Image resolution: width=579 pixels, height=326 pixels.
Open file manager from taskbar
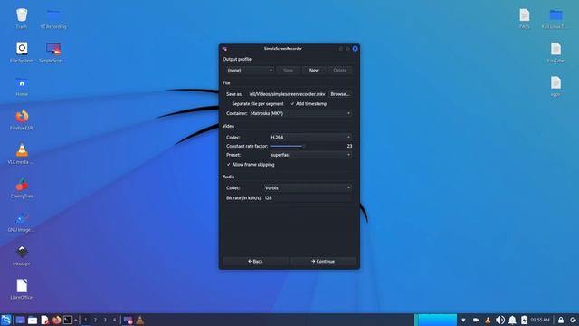pyautogui.click(x=33, y=320)
